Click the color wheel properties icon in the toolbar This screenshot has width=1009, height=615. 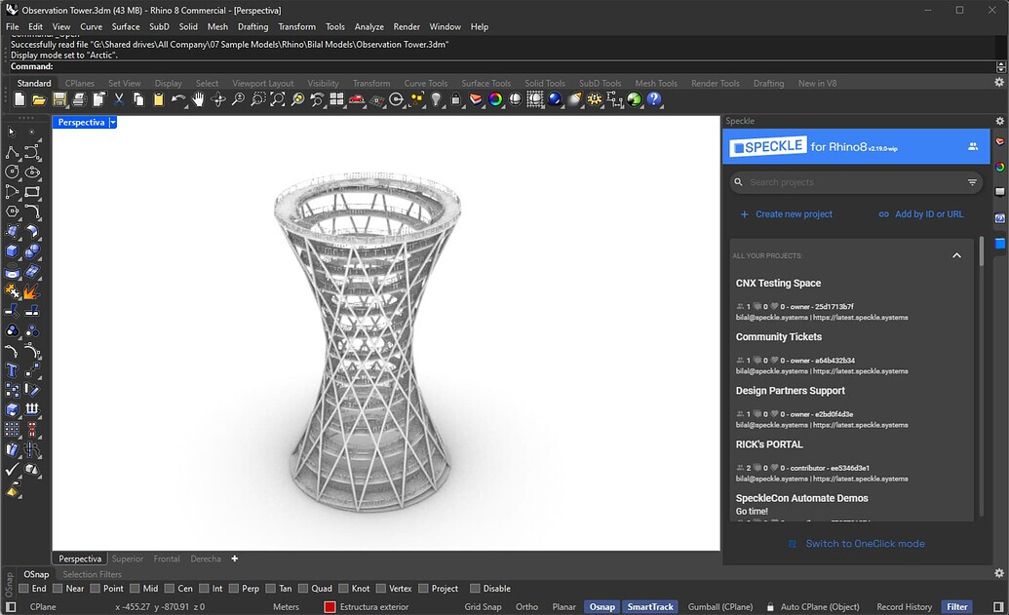click(x=495, y=99)
